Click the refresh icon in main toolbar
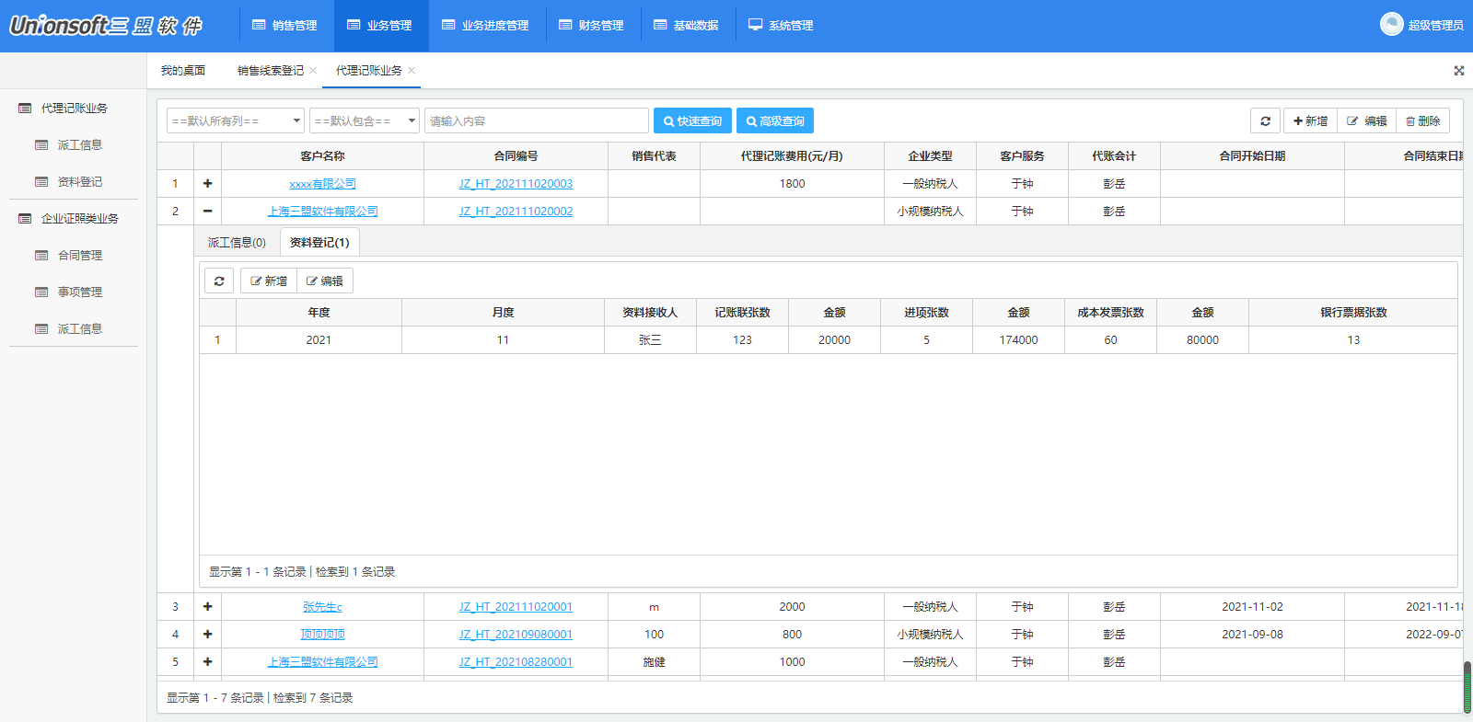This screenshot has width=1473, height=722. click(1265, 120)
